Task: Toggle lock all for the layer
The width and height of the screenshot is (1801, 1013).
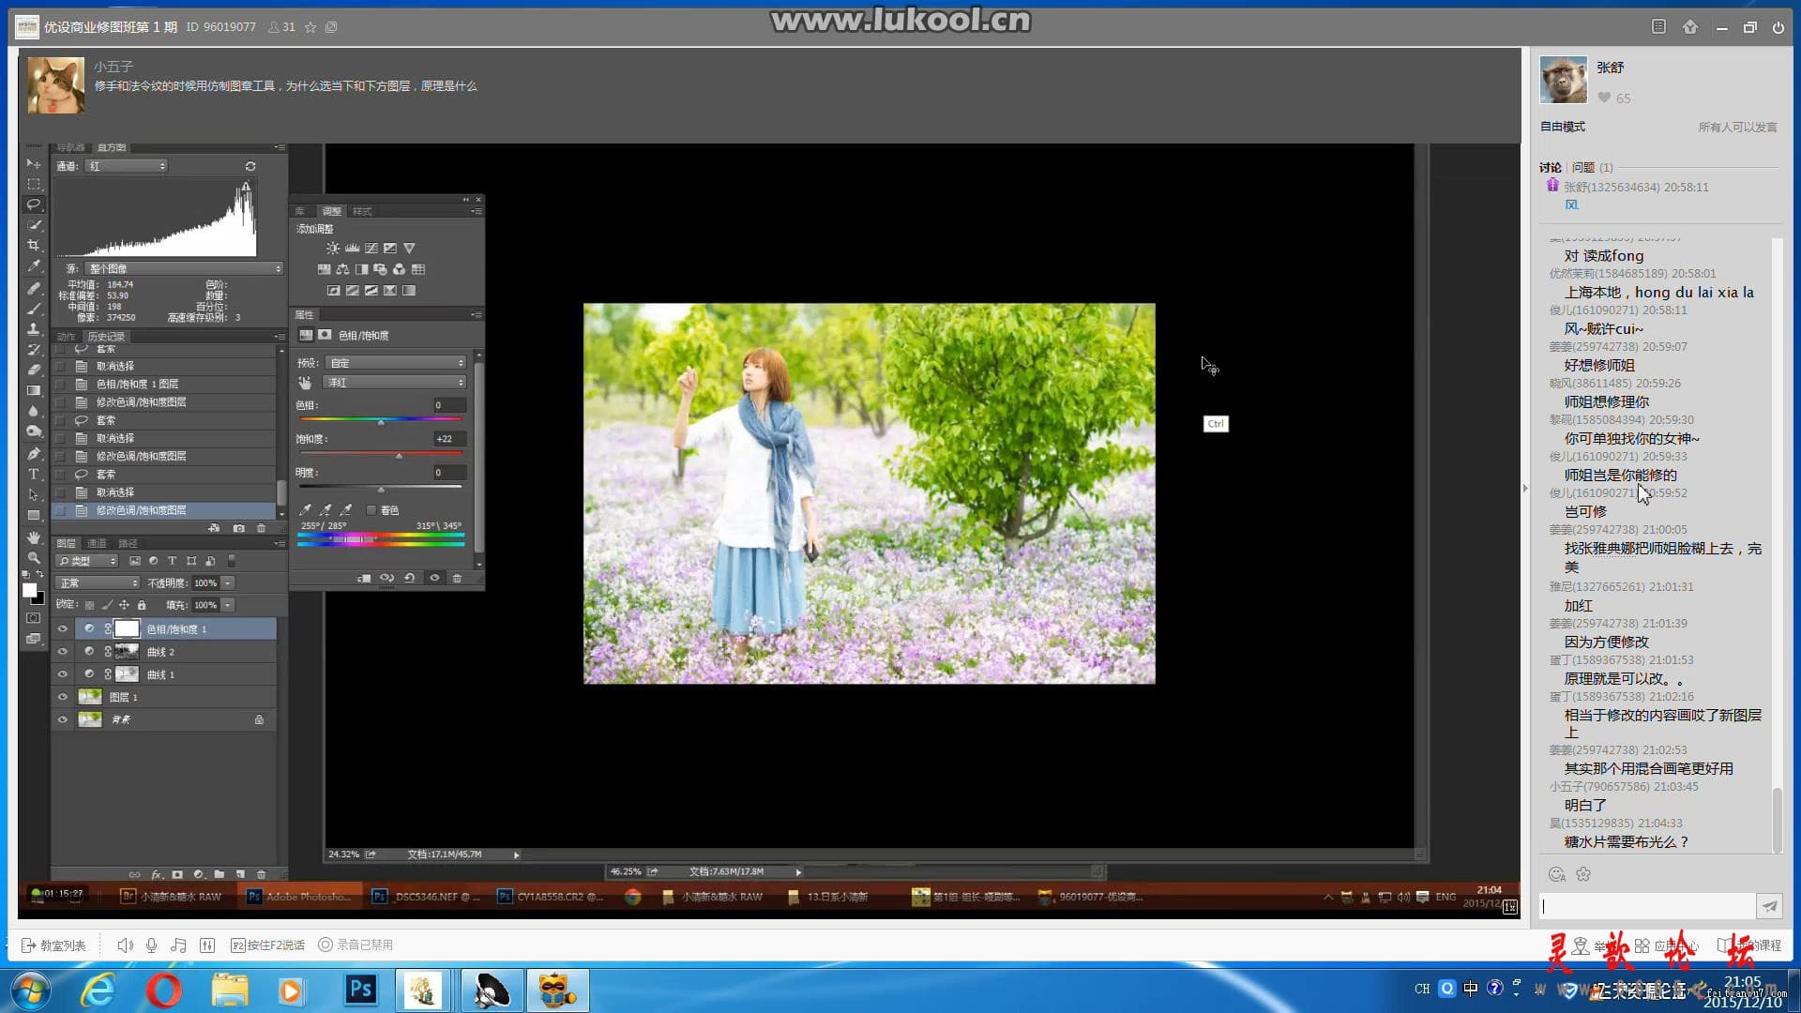Action: click(x=142, y=605)
